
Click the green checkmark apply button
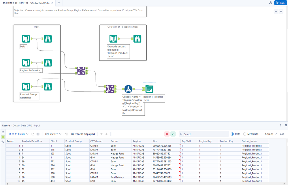point(173,134)
